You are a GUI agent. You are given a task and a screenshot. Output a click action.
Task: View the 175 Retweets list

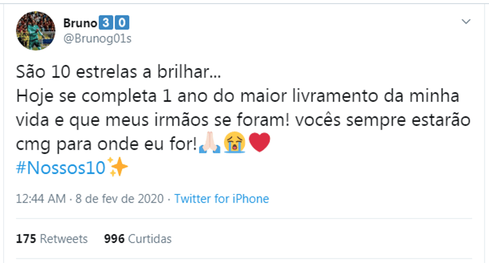52,239
